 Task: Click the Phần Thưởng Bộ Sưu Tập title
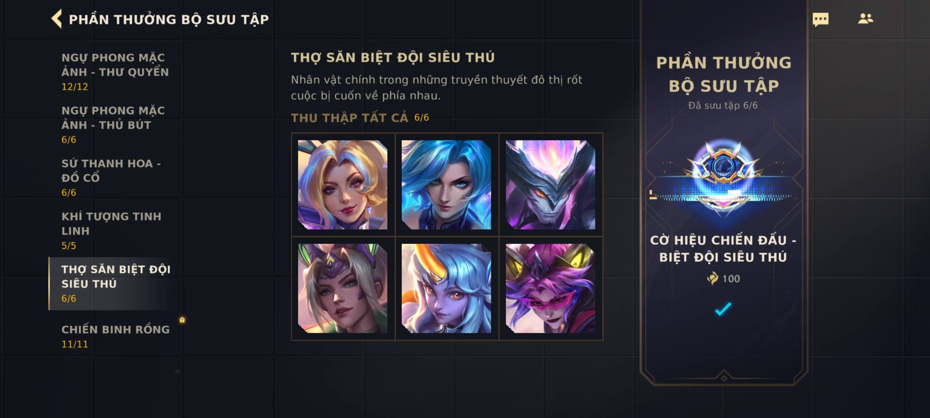[x=169, y=19]
